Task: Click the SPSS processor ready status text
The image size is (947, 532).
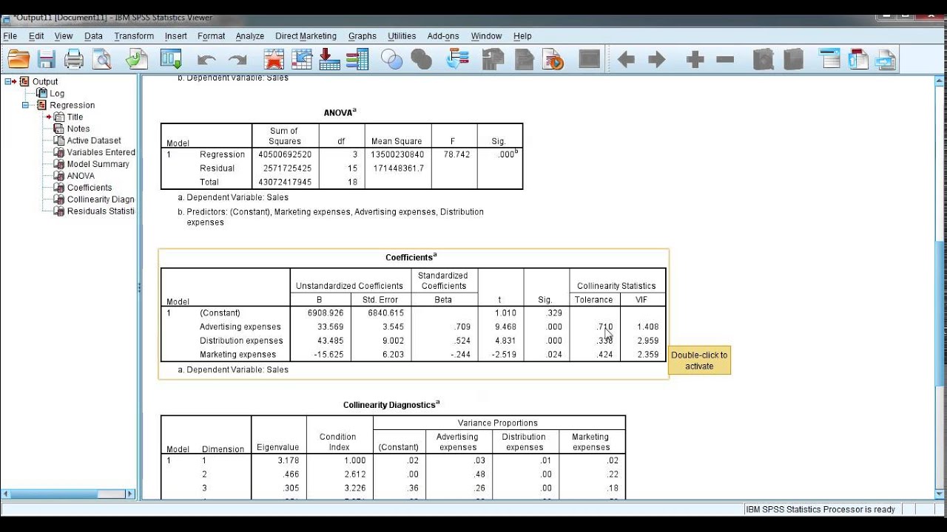Action: [x=820, y=509]
